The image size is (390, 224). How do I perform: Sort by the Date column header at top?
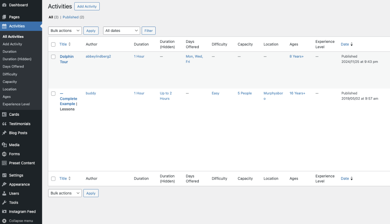347,44
